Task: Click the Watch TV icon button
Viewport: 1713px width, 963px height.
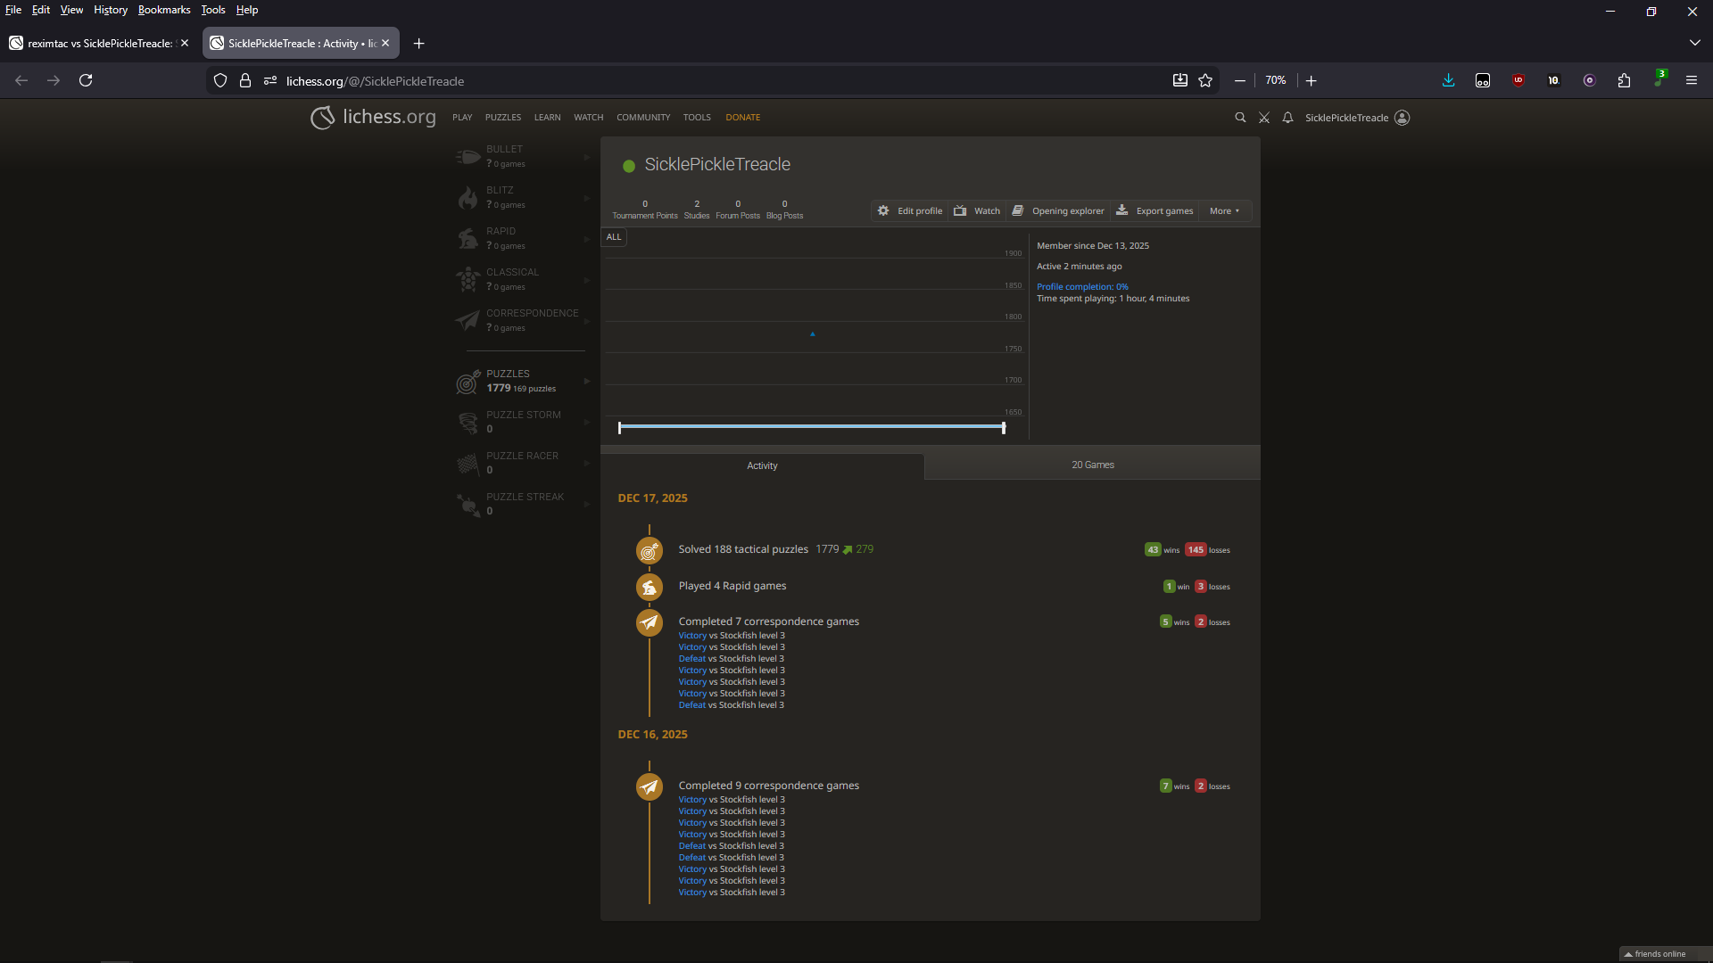Action: click(x=977, y=211)
